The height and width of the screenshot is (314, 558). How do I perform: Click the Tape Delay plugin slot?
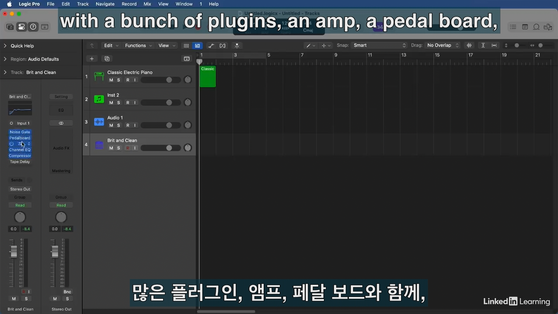(20, 162)
